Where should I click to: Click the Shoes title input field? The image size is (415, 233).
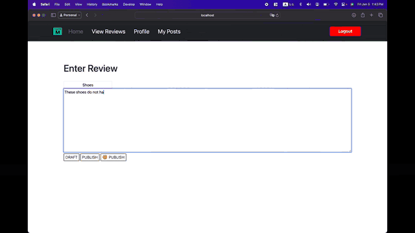click(88, 85)
